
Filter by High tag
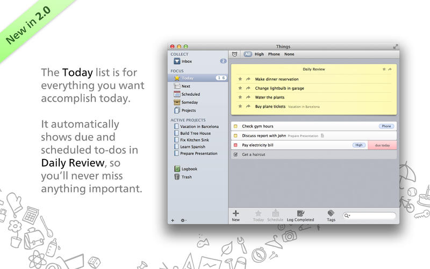(x=259, y=54)
